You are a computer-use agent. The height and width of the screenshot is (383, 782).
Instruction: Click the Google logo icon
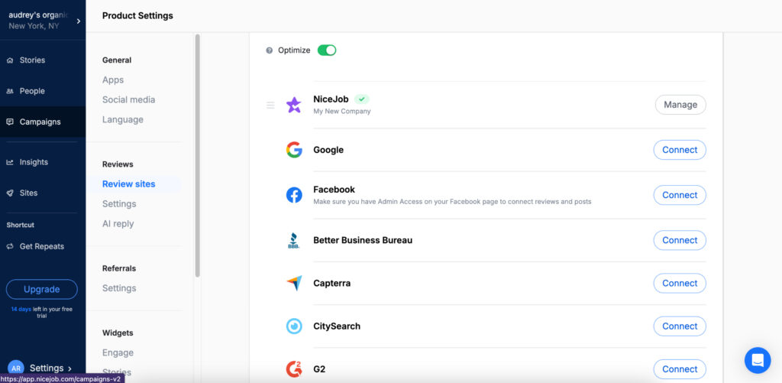(294, 150)
